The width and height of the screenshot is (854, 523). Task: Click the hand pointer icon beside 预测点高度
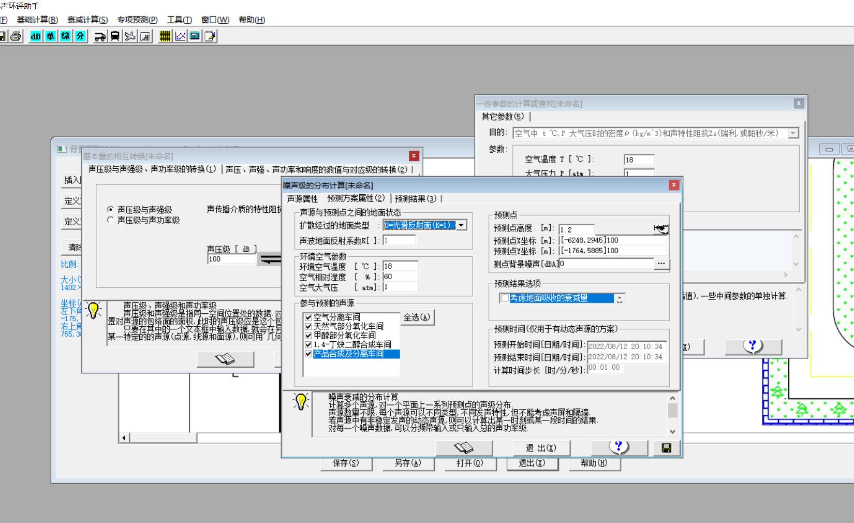click(661, 229)
